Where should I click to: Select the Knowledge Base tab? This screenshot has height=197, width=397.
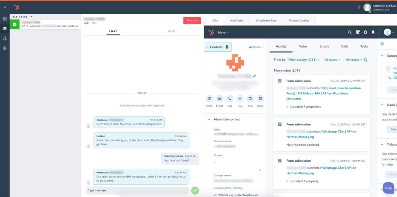tap(266, 21)
